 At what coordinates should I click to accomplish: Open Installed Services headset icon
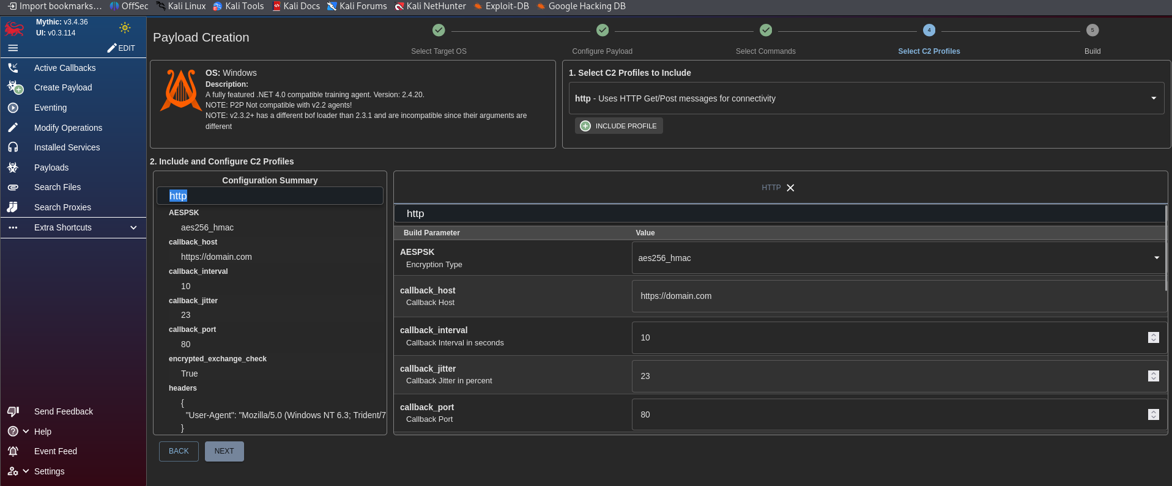pos(13,147)
